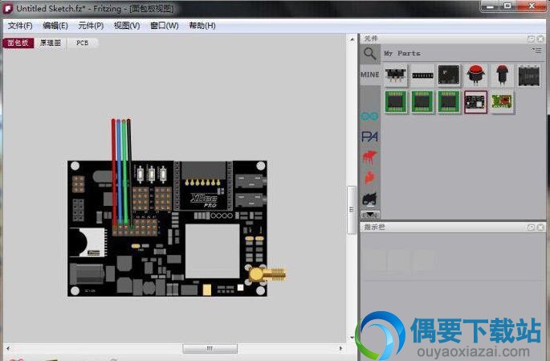Switch to the PCB view tab
This screenshot has height=361, width=550.
click(x=82, y=43)
